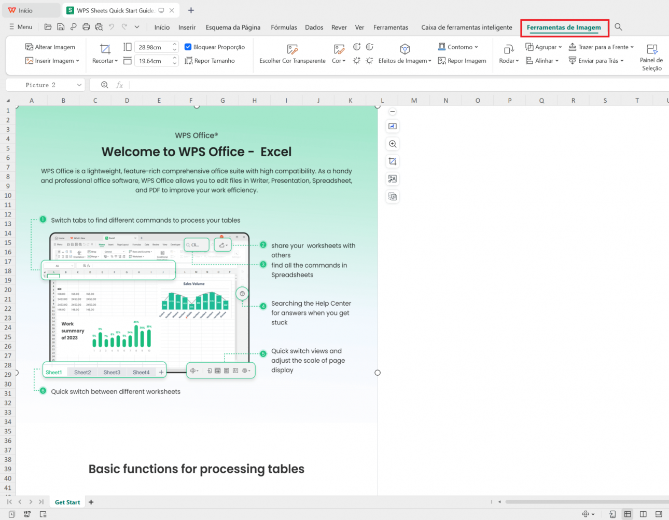Toggle the Bloquear Proporção checkbox
Screen dimensions: 669x520
point(188,47)
